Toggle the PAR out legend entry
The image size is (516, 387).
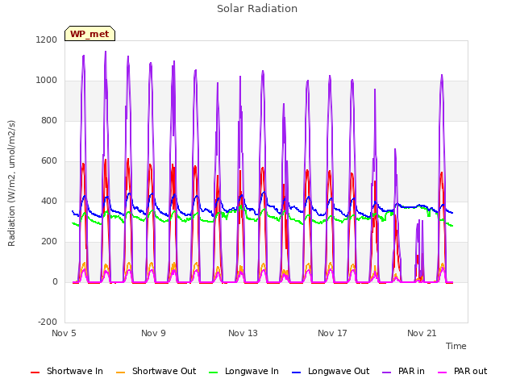pyautogui.click(x=462, y=371)
